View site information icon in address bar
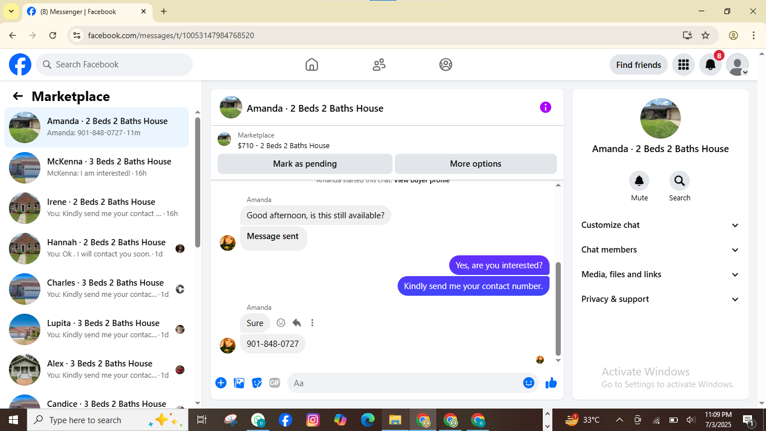766x431 pixels. pos(77,35)
